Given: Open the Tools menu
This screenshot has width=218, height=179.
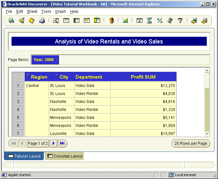Looking at the screenshot, I should coord(46,12).
